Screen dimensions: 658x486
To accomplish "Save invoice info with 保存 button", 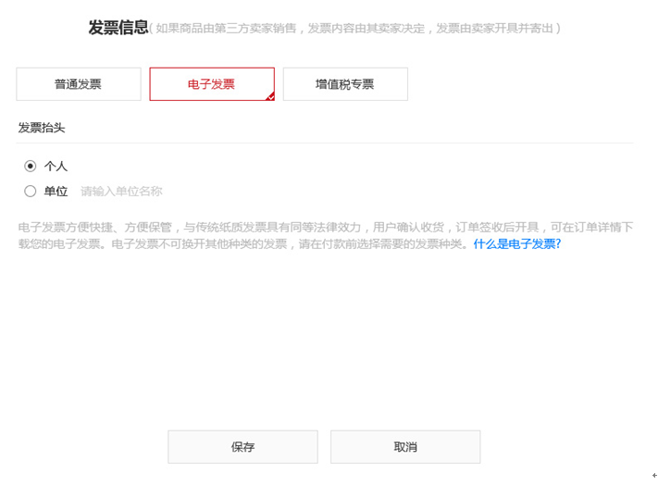I will 242,447.
